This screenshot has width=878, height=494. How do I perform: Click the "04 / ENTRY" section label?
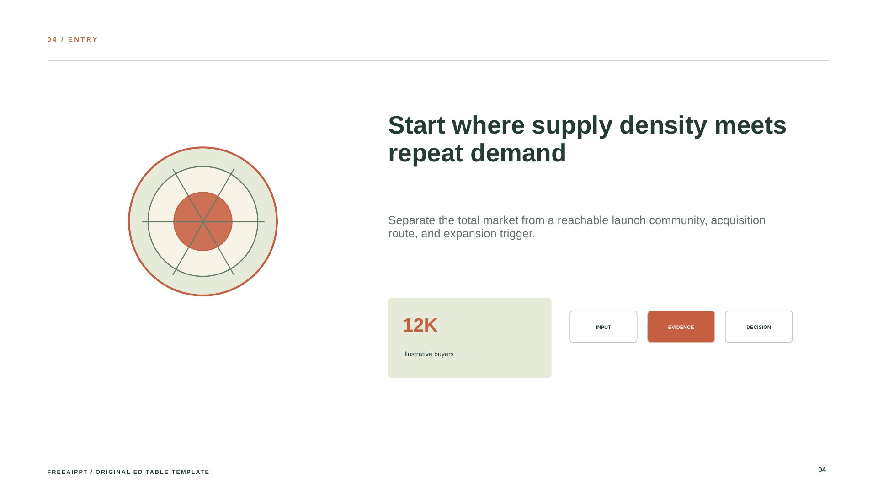pyautogui.click(x=73, y=39)
